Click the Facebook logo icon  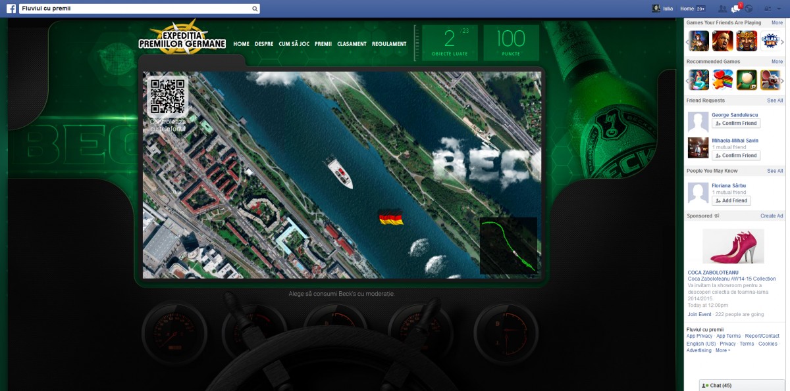11,9
